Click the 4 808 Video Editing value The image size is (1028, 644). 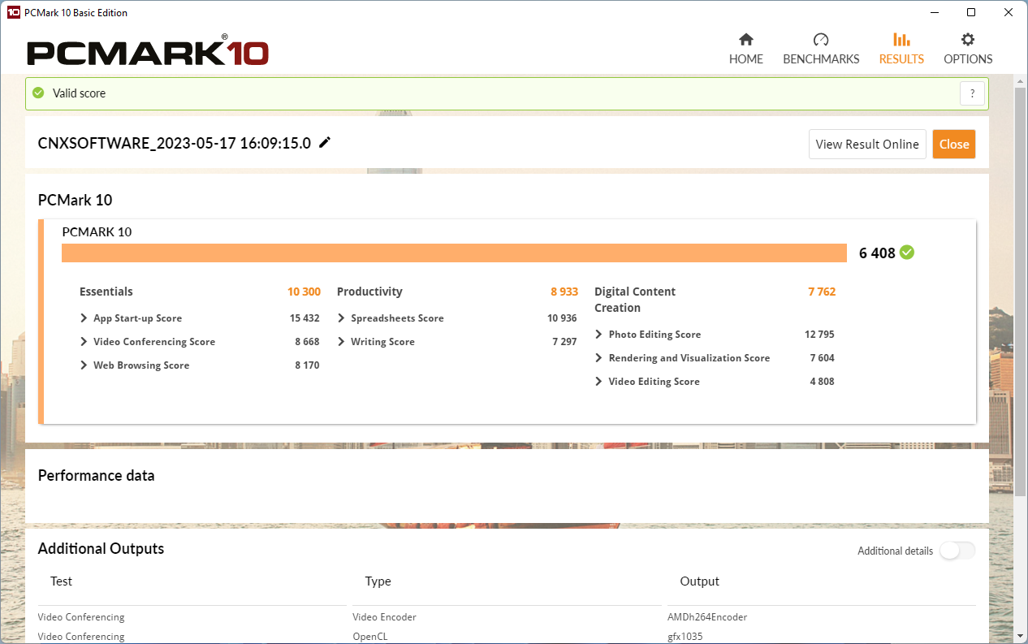pyautogui.click(x=822, y=381)
